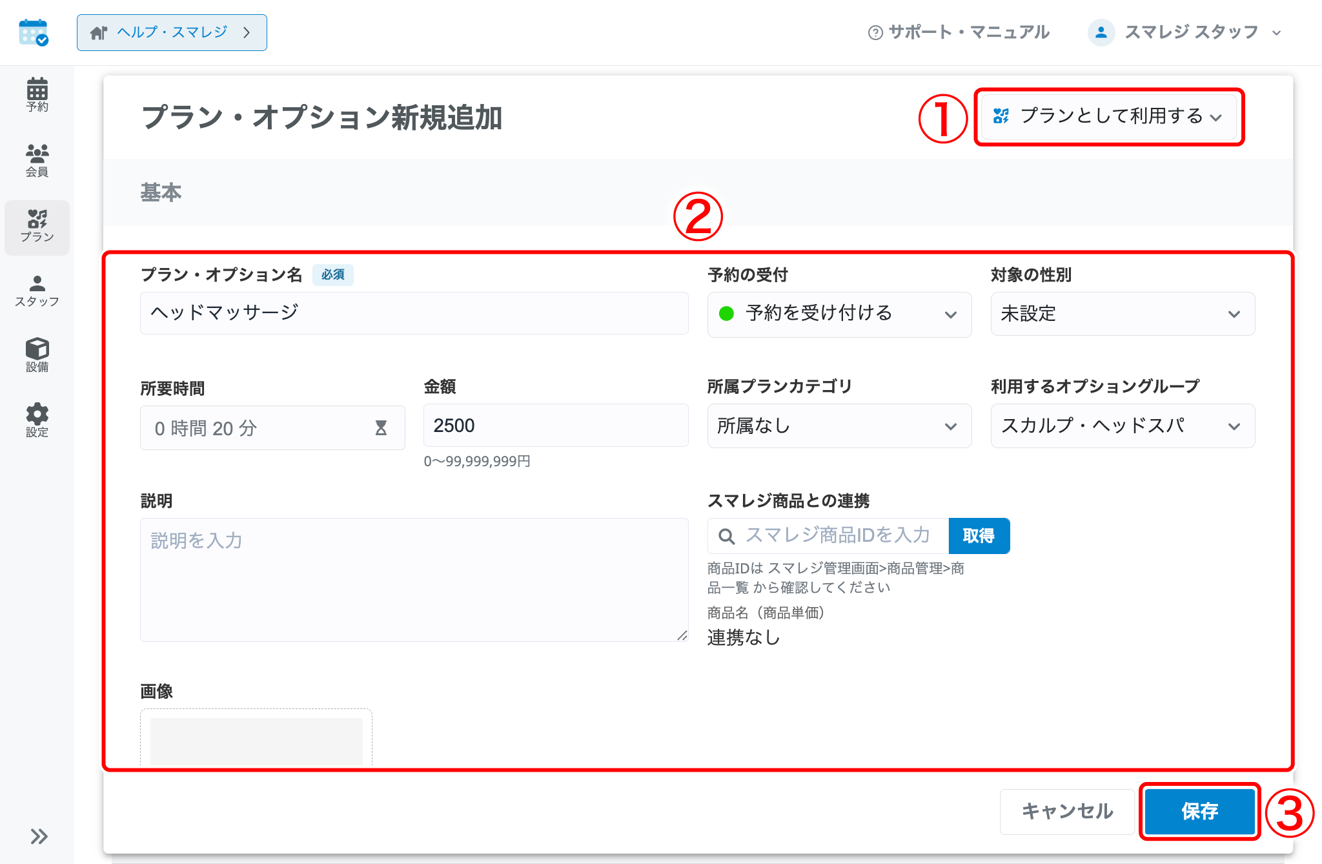The width and height of the screenshot is (1322, 864).
Task: Click the search magnifier in スマレジ商品ID field
Action: (x=726, y=536)
